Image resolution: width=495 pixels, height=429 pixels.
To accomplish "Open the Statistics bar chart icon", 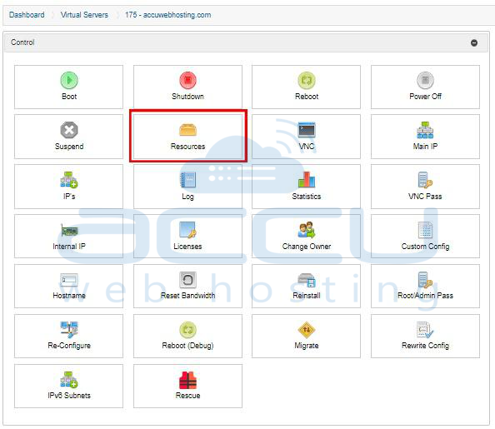I will point(307,180).
